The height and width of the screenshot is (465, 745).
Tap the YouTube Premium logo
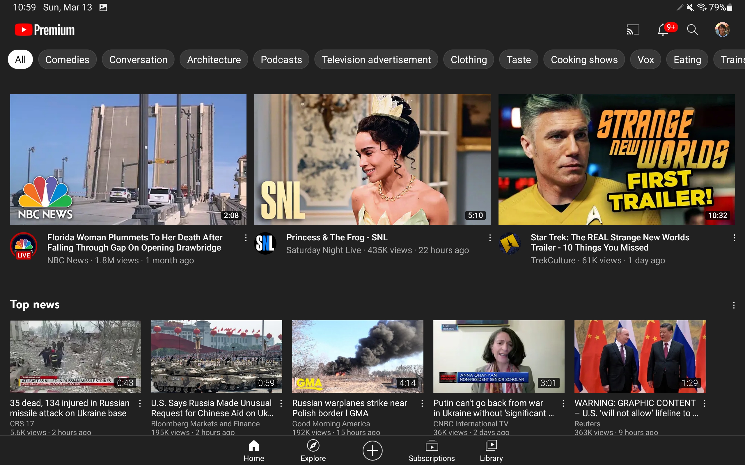point(45,30)
